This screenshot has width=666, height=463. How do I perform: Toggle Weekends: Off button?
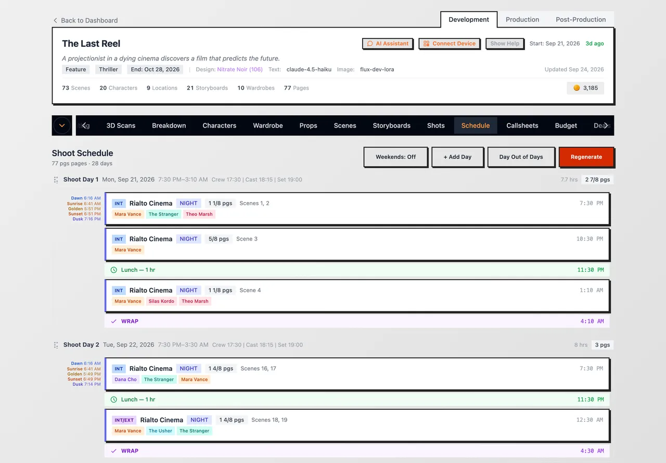395,157
